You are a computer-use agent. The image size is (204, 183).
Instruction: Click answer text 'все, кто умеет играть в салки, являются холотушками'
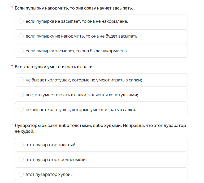pyautogui.click(x=82, y=95)
